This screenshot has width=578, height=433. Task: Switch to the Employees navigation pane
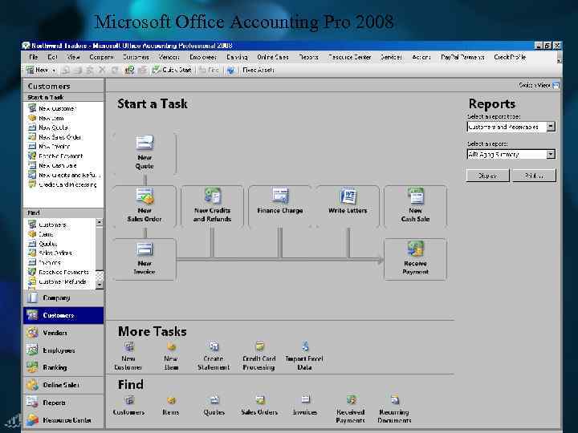click(63, 350)
